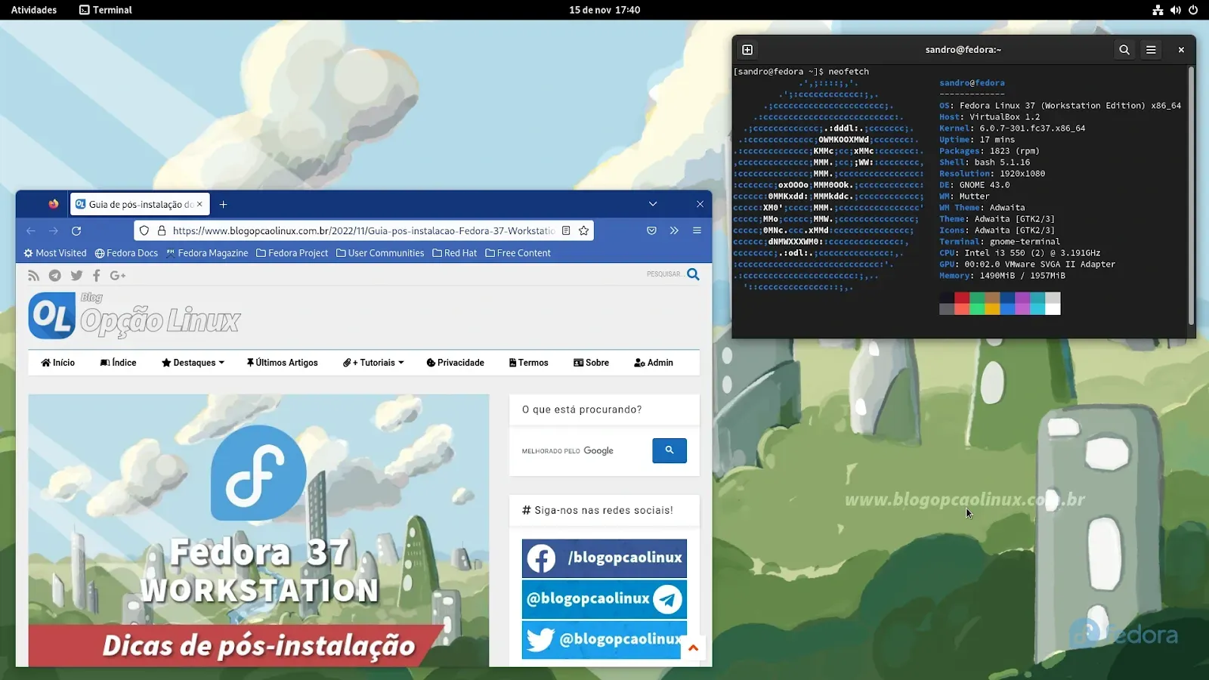Open Admin menu item
Viewport: 1209px width, 680px height.
[654, 363]
